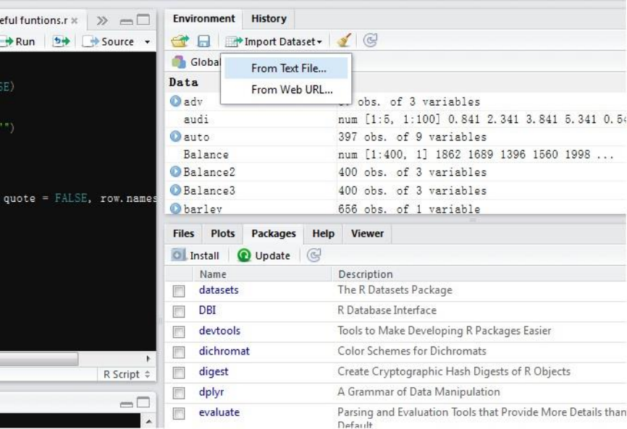Click 'The R Datasets Package' description
627x429 pixels.
click(395, 290)
